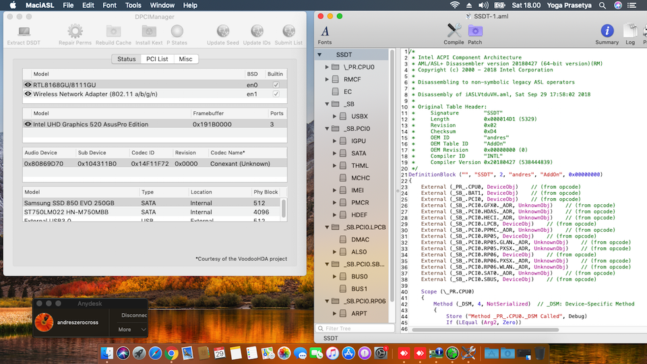The image size is (647, 364).
Task: Expand the _PR.CPU0 tree node
Action: click(328, 67)
